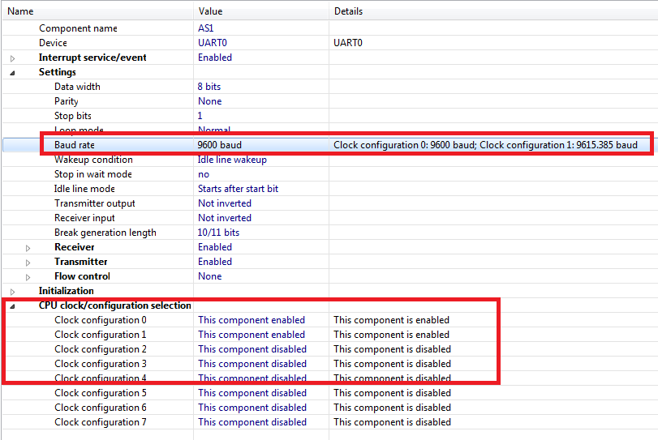The image size is (658, 440).
Task: Expand the Transmitter subgroup
Action: tap(28, 263)
